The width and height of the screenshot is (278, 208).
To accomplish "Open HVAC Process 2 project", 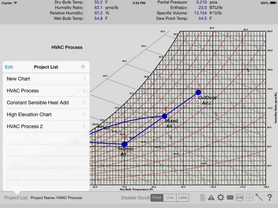I will pyautogui.click(x=46, y=126).
